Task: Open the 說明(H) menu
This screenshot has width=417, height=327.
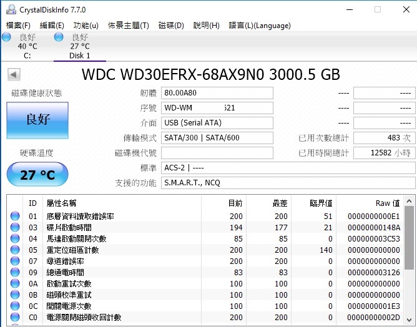Action: 206,26
